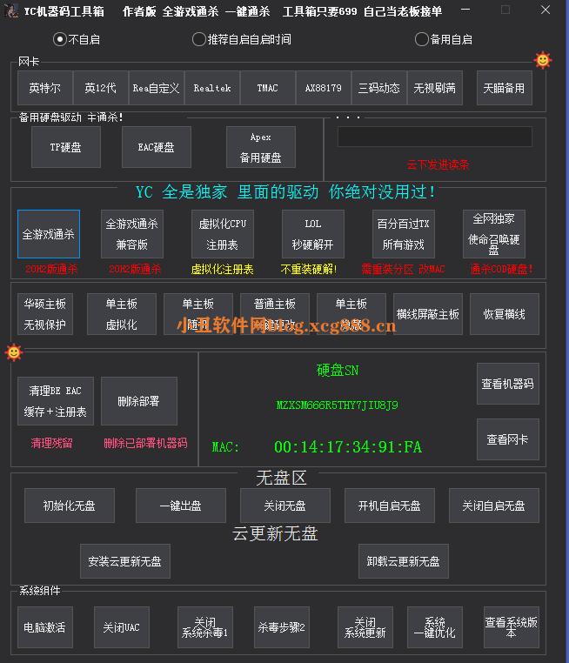Click the TP硬盘 button
This screenshot has height=663, width=569.
pyautogui.click(x=66, y=147)
